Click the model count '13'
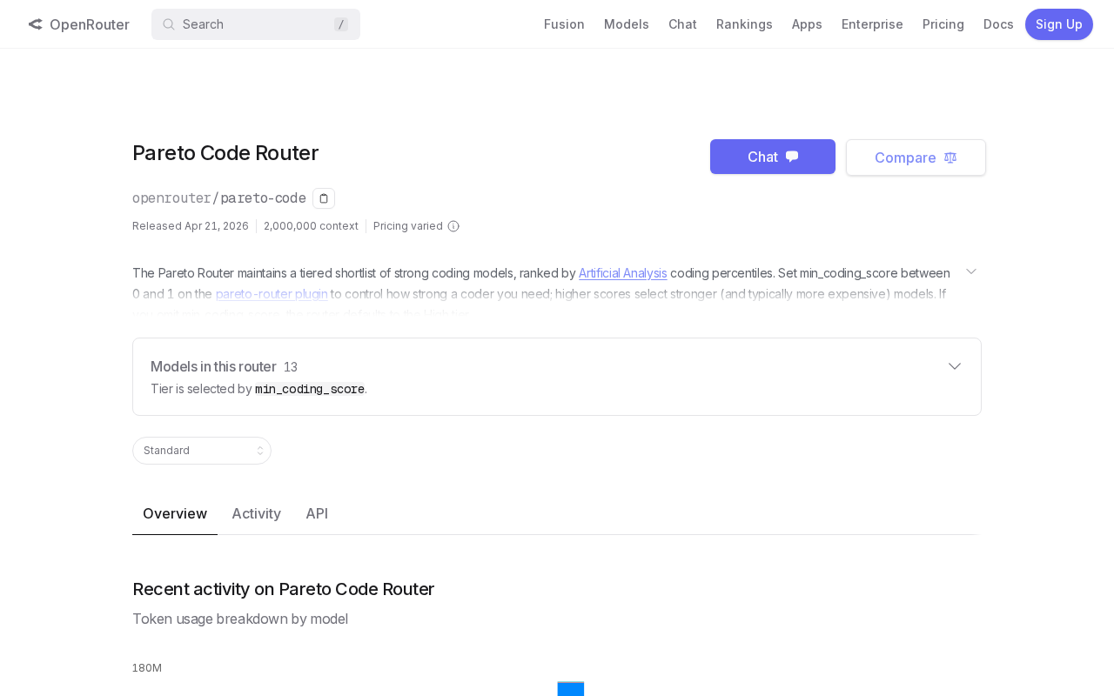The width and height of the screenshot is (1114, 696). [x=291, y=367]
